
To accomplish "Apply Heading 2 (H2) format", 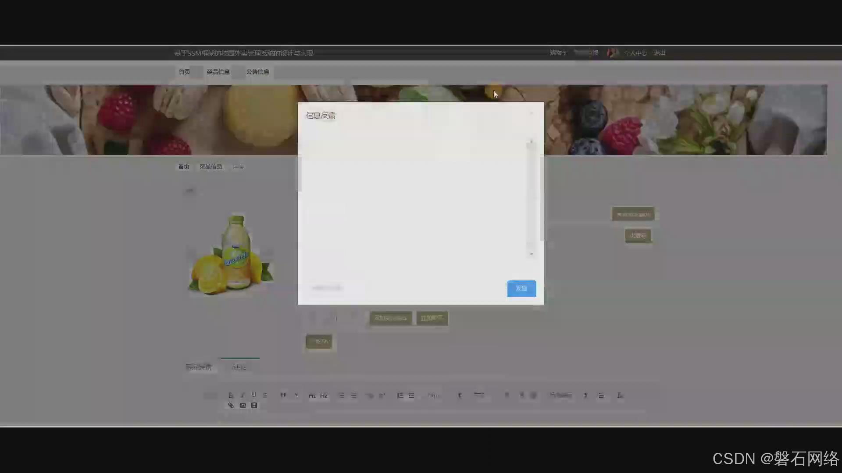I will 324,395.
